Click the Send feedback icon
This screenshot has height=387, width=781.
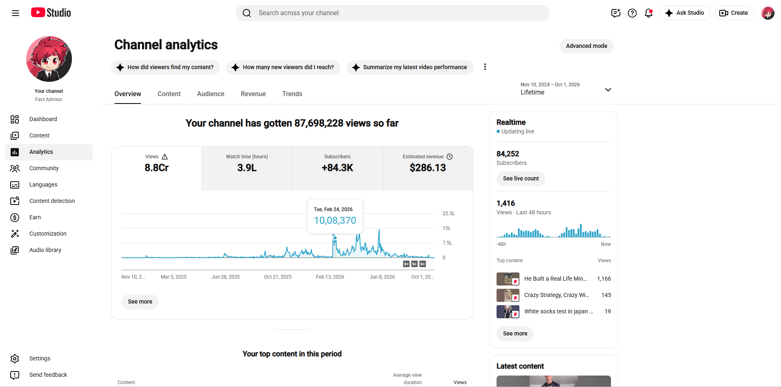pos(15,375)
